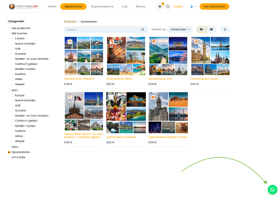Click the Ons contacteren button
Screen dimensions: 280x200
pos(214,7)
